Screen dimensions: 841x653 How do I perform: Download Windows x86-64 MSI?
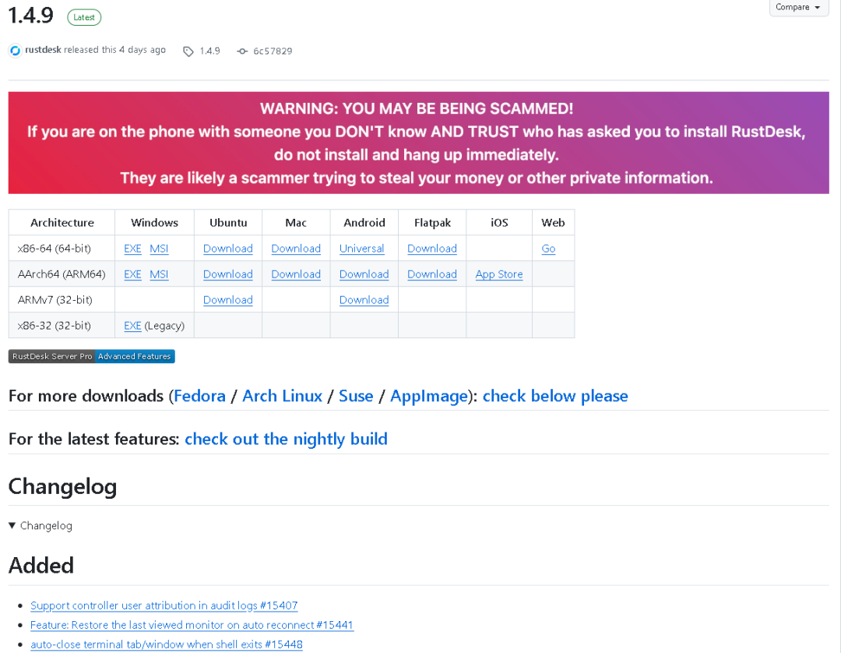click(x=159, y=249)
